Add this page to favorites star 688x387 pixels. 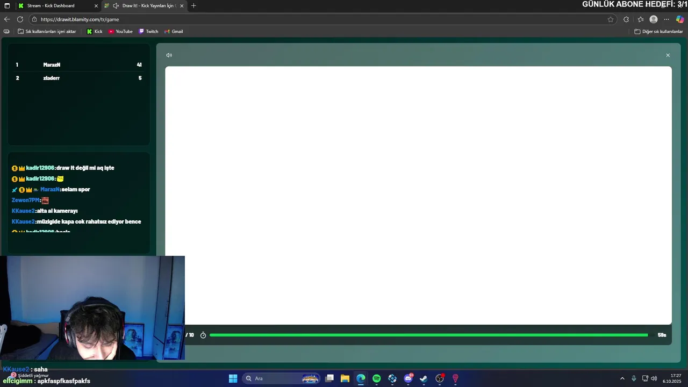point(611,19)
